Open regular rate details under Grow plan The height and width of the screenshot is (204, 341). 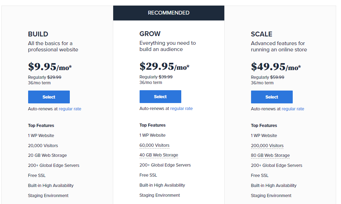click(181, 108)
